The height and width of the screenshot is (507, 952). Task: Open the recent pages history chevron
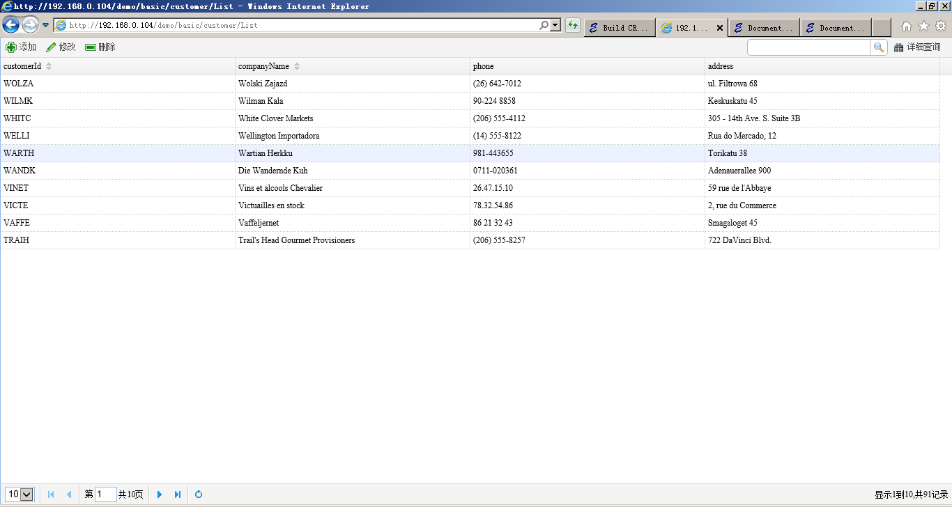pos(45,23)
